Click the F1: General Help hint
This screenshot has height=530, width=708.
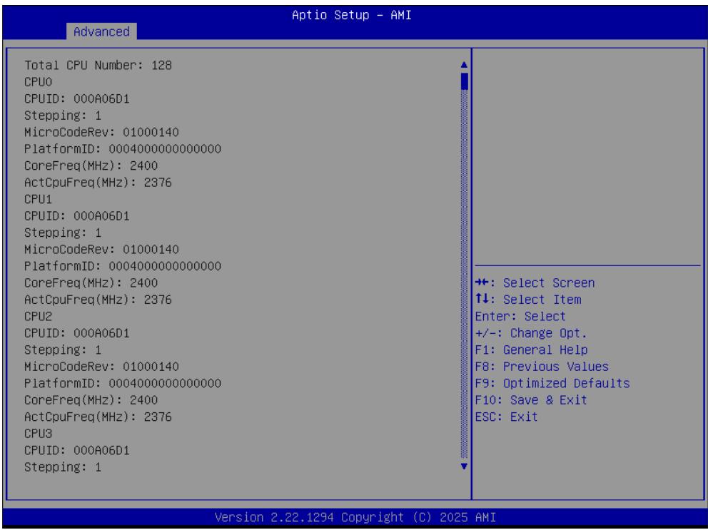[531, 350]
